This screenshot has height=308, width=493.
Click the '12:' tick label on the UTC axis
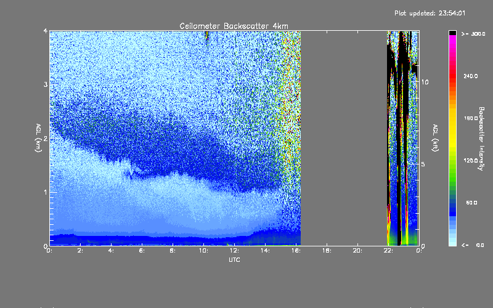(x=234, y=251)
